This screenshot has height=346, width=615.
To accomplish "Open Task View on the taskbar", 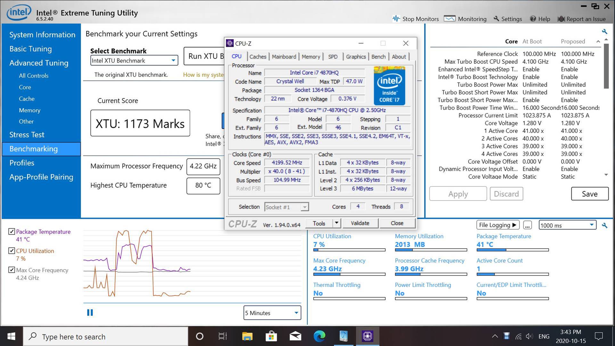I will pos(223,336).
